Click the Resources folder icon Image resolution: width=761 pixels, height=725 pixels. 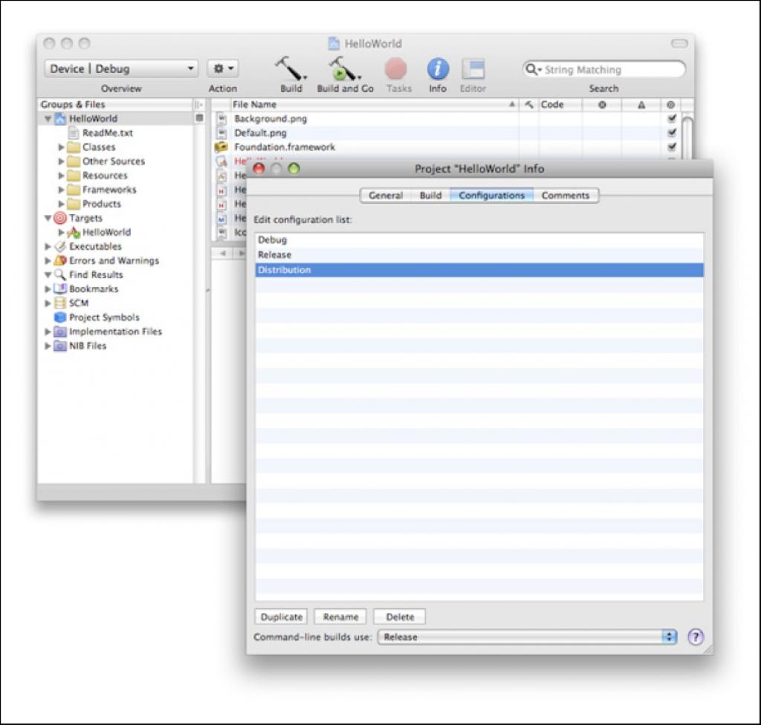coord(74,175)
